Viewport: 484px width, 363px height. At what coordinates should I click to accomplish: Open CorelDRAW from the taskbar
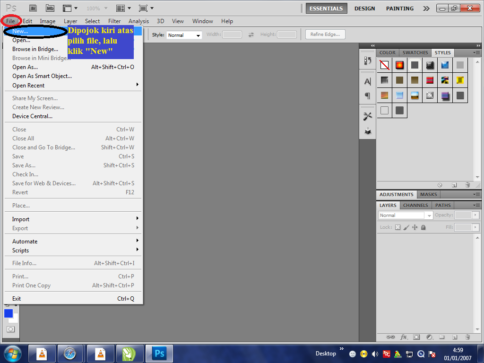tap(130, 354)
